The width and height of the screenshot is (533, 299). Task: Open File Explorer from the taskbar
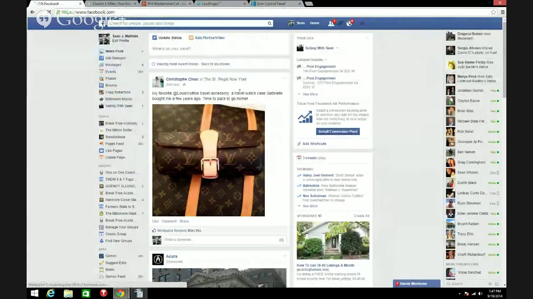68,294
